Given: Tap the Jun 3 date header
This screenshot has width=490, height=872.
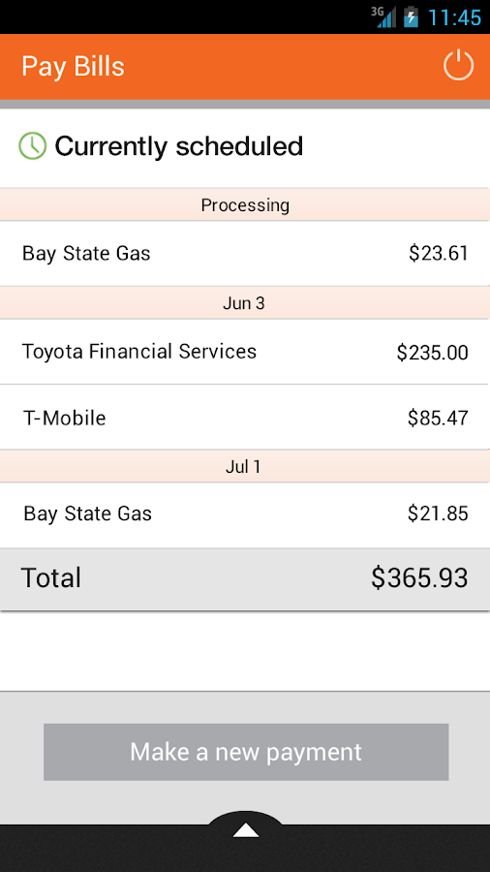Looking at the screenshot, I should (x=245, y=303).
